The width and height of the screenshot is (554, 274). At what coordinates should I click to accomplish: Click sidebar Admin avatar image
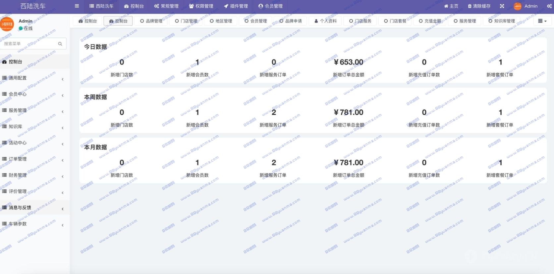coord(7,24)
